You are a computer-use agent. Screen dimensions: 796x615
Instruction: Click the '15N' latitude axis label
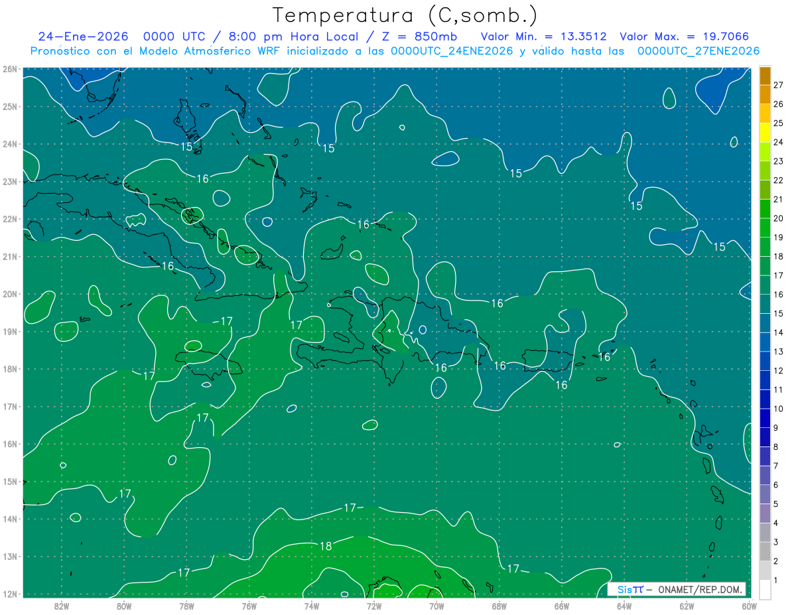coord(9,482)
